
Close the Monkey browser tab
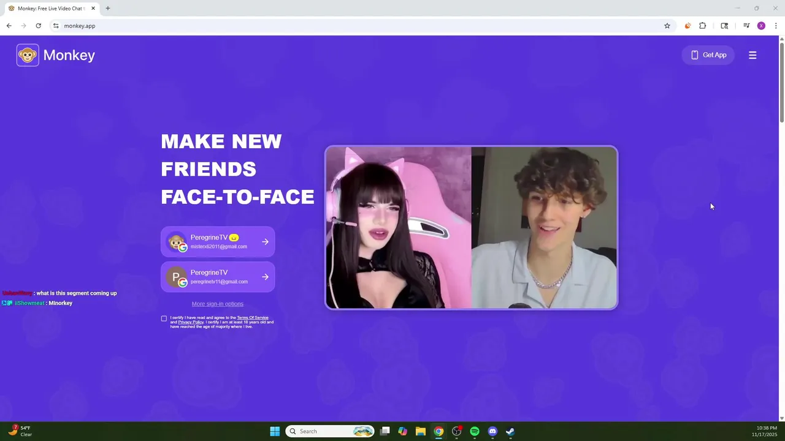tap(93, 9)
